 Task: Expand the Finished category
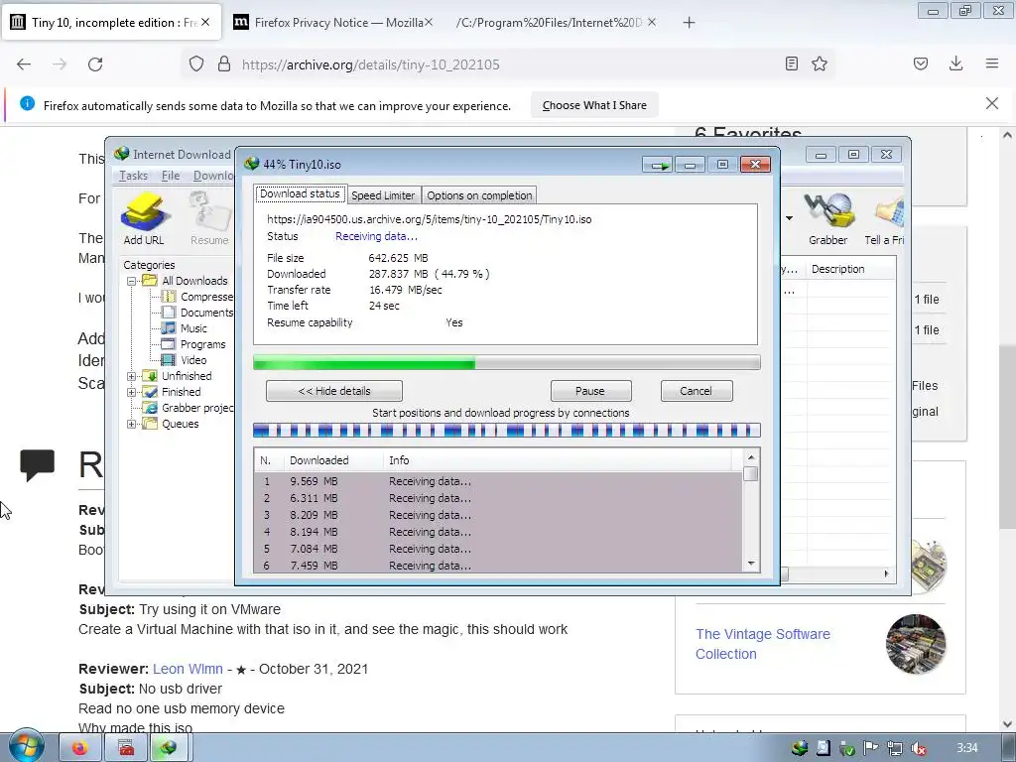[132, 392]
